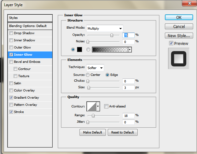Viewport: 197px width, 154px height.
Task: Tick the Pattern Overlay checkbox
Action: click(11, 105)
